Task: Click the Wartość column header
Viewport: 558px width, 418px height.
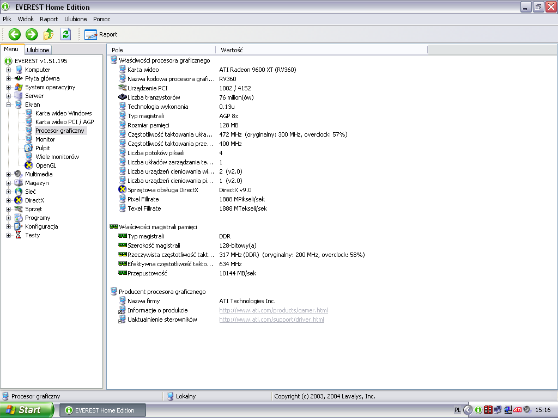Action: tap(322, 50)
